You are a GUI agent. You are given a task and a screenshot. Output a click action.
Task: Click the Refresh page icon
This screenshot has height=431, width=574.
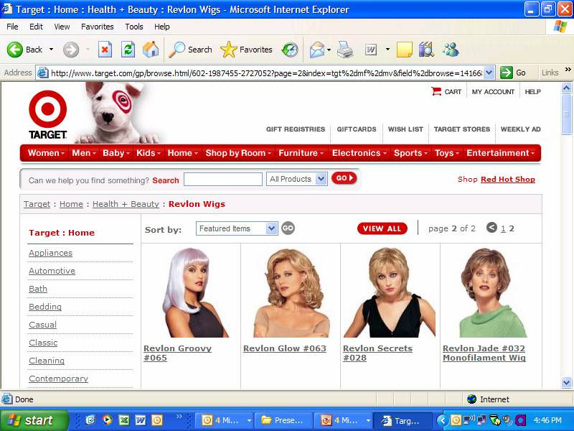[128, 50]
